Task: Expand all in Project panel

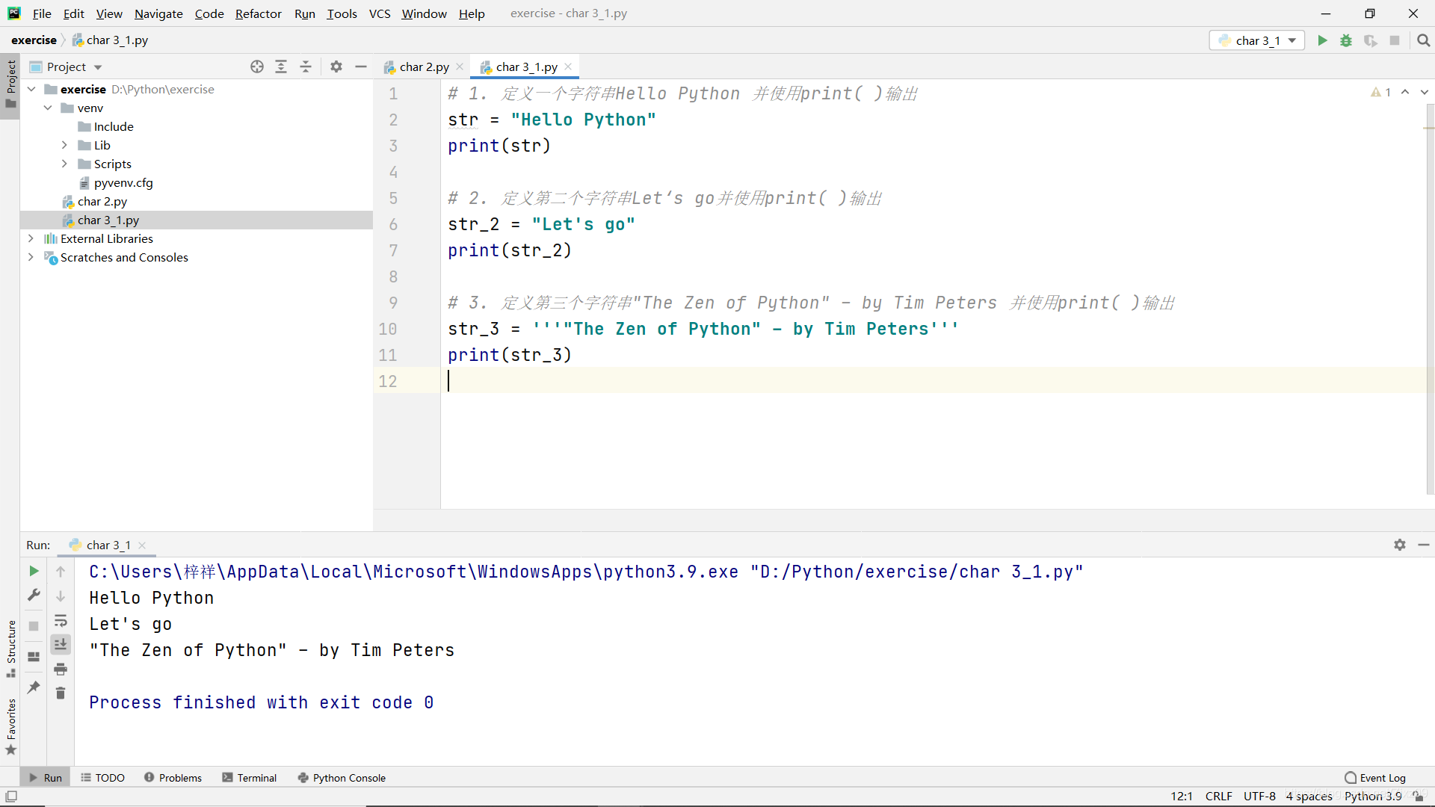Action: 281,67
